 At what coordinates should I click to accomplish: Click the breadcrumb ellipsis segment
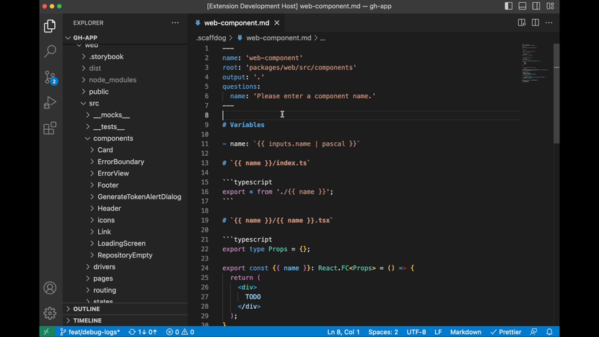click(323, 38)
